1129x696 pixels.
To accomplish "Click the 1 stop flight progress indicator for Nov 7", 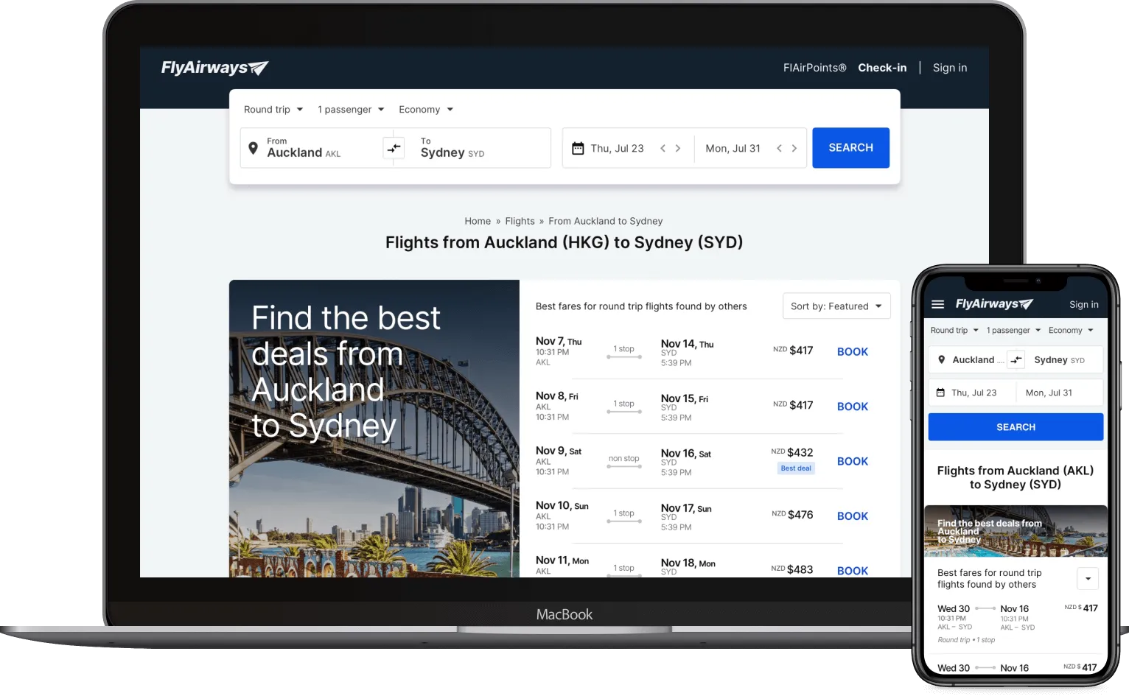I will [623, 352].
